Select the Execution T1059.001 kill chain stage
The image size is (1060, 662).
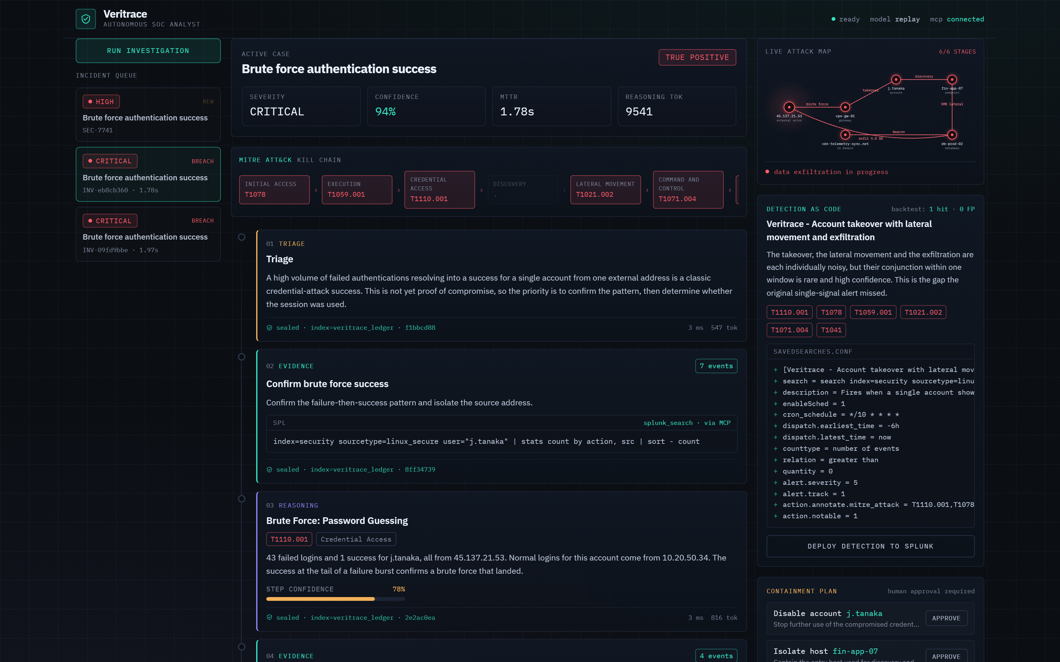(x=356, y=189)
